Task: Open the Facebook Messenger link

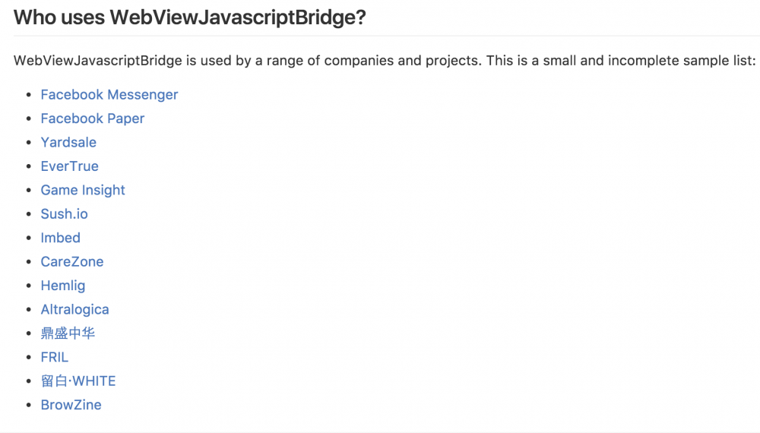Action: coord(109,95)
